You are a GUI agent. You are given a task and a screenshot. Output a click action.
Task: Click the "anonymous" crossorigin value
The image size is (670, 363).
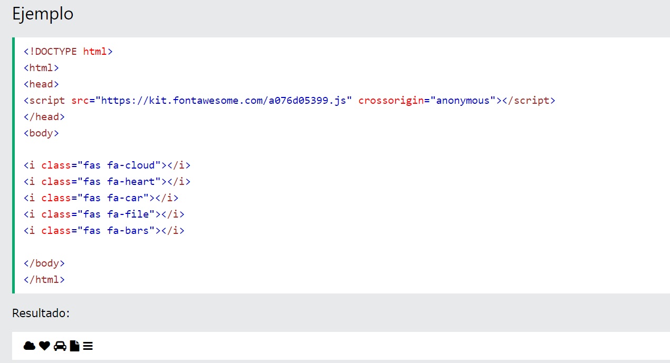(x=463, y=101)
